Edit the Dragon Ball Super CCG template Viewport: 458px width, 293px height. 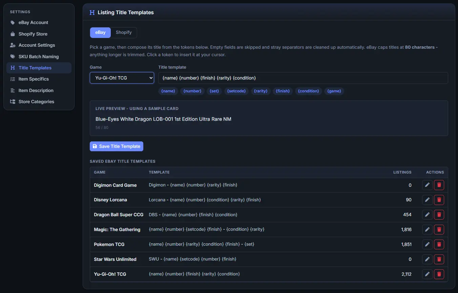coord(427,215)
